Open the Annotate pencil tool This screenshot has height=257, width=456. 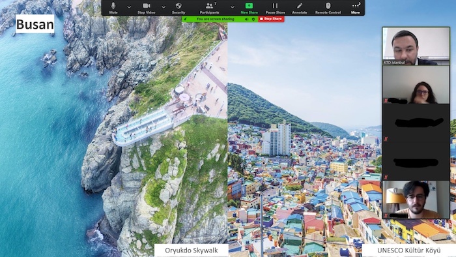300,8
